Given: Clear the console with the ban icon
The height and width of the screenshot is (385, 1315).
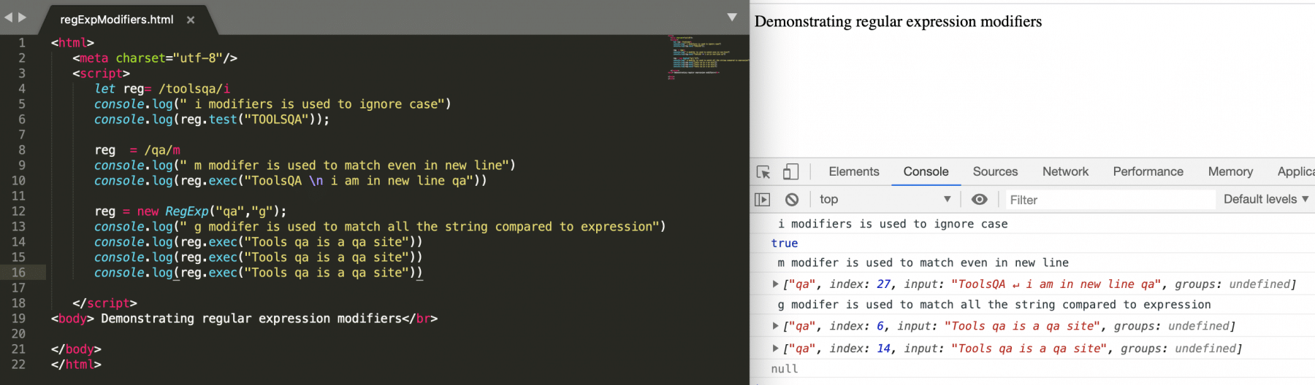Looking at the screenshot, I should [792, 199].
